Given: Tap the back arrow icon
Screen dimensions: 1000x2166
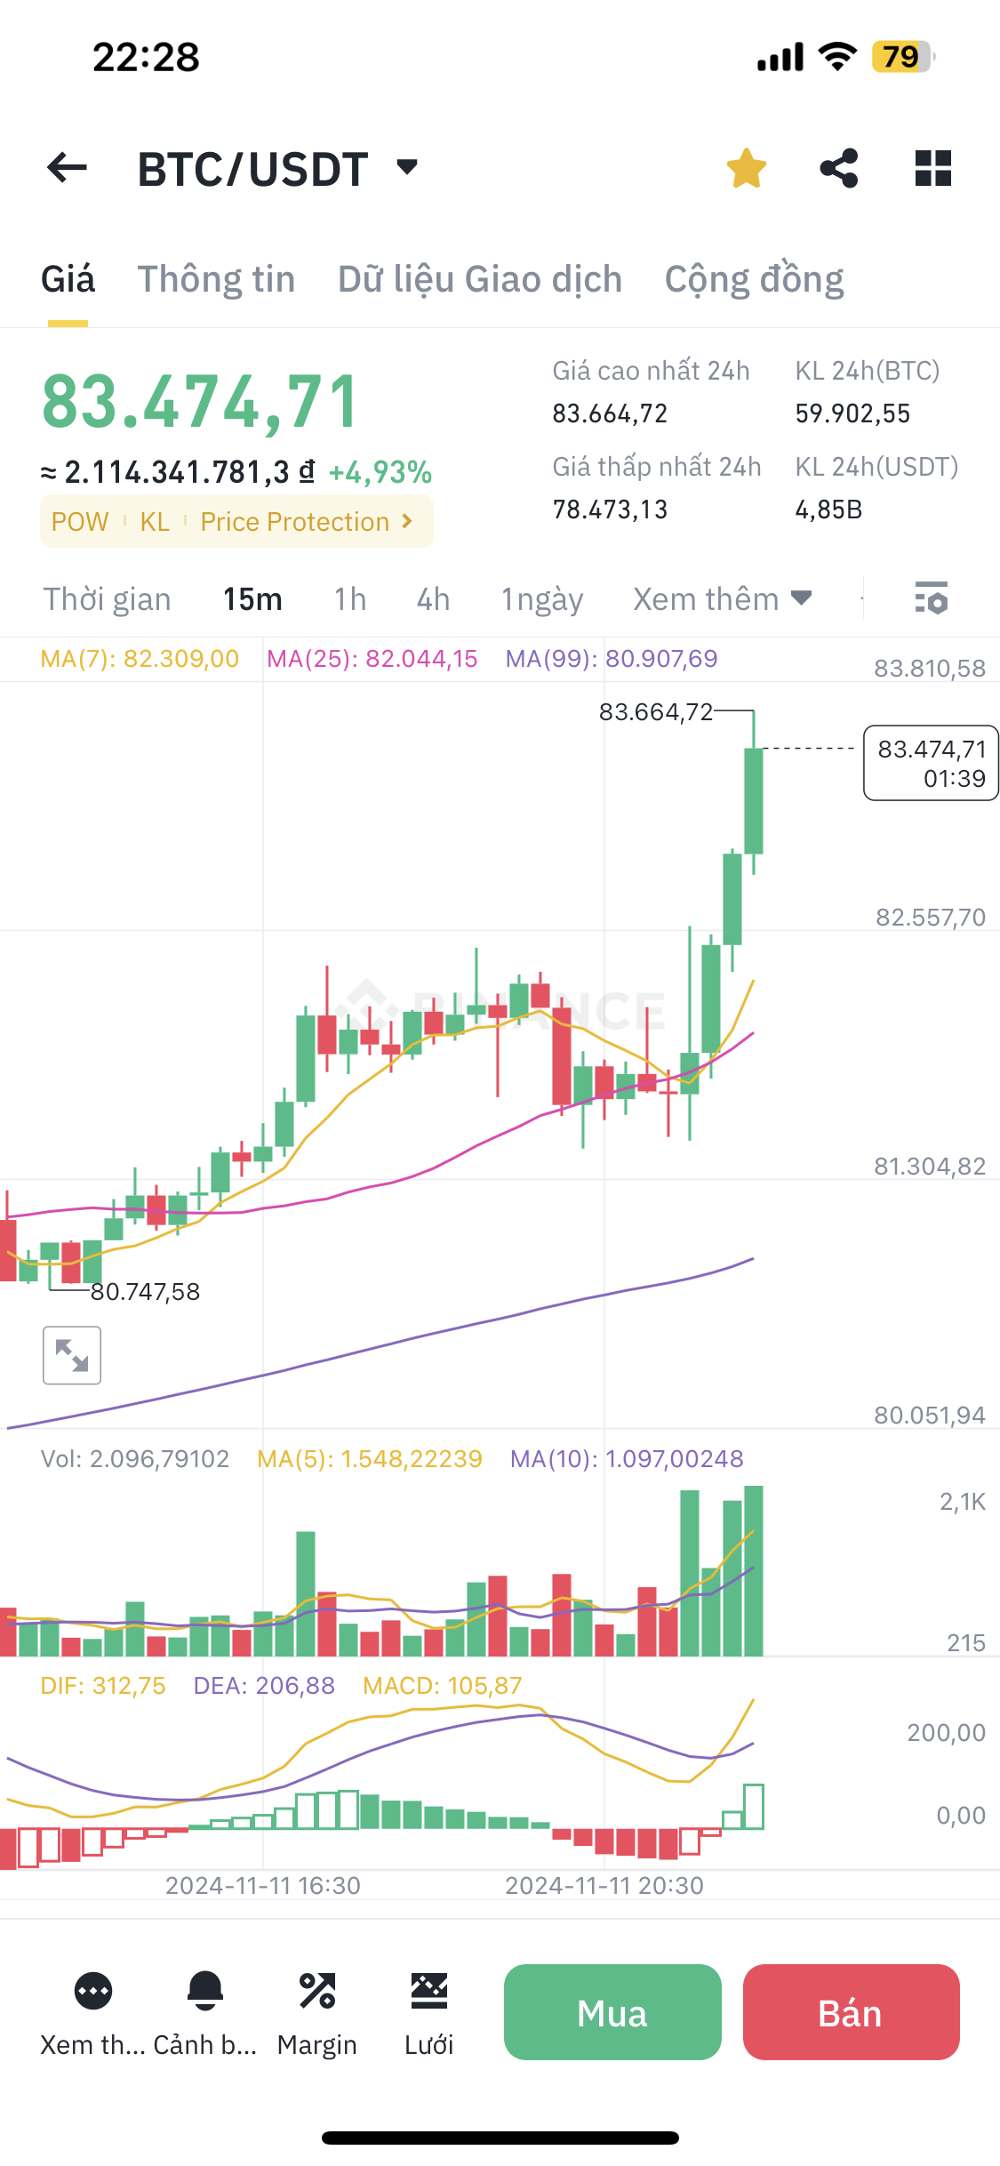Looking at the screenshot, I should point(68,168).
